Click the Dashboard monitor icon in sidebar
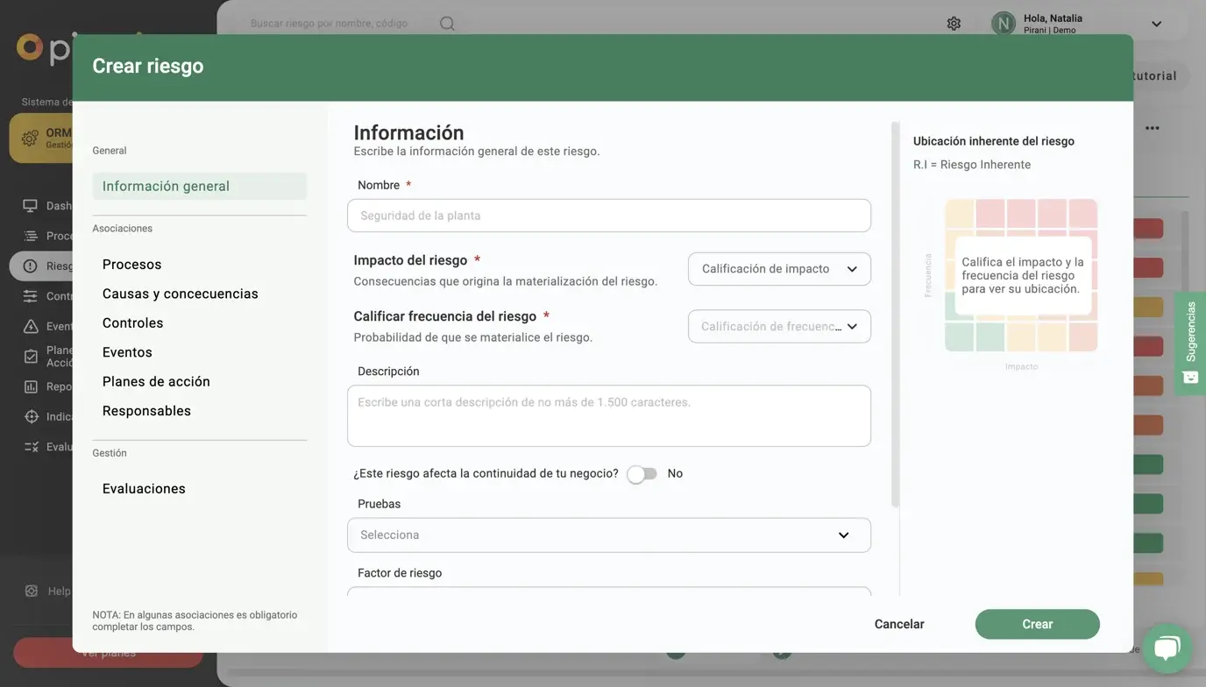 pyautogui.click(x=31, y=206)
